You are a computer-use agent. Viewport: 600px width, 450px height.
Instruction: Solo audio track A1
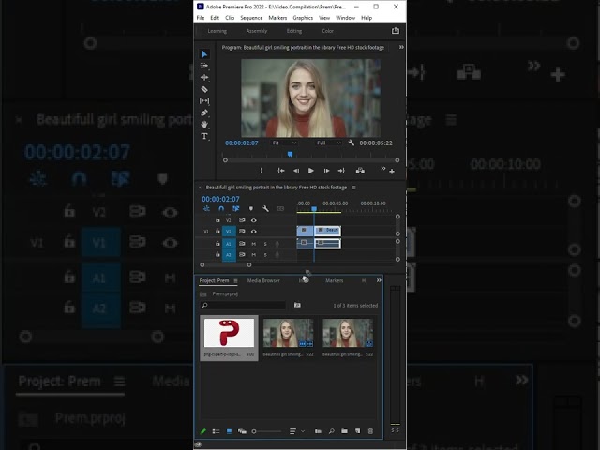click(x=265, y=244)
